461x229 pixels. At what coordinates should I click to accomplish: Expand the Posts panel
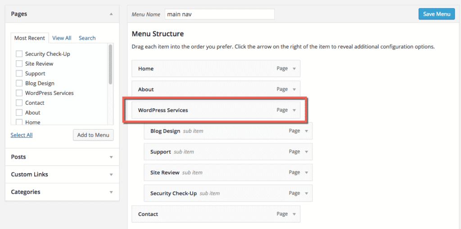point(111,157)
